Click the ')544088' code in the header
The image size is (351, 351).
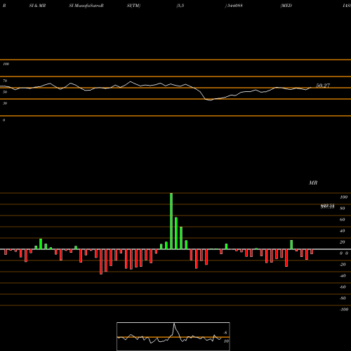click(x=234, y=6)
